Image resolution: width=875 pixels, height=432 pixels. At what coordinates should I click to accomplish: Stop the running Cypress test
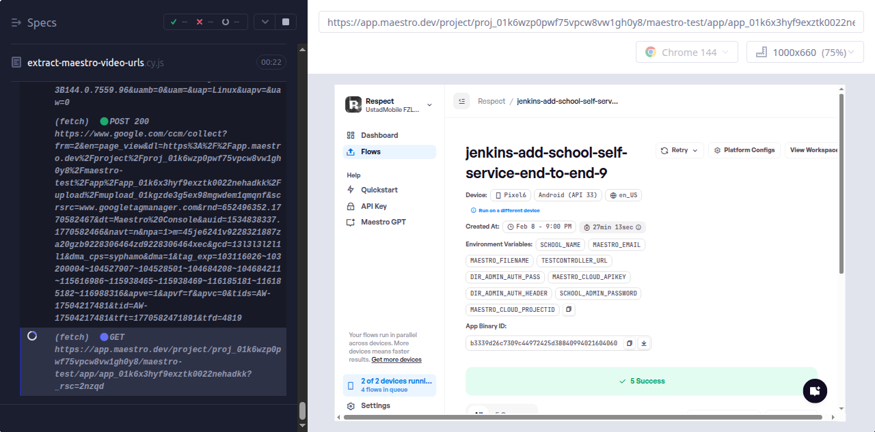pyautogui.click(x=286, y=22)
